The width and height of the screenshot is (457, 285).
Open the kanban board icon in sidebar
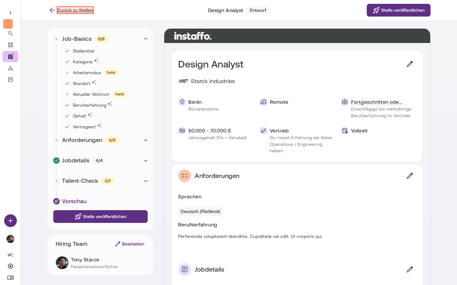(11, 80)
